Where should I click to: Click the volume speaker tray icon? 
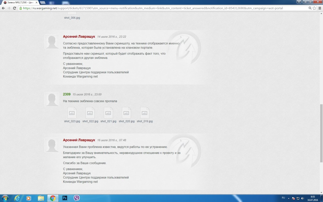pyautogui.click(x=303, y=198)
